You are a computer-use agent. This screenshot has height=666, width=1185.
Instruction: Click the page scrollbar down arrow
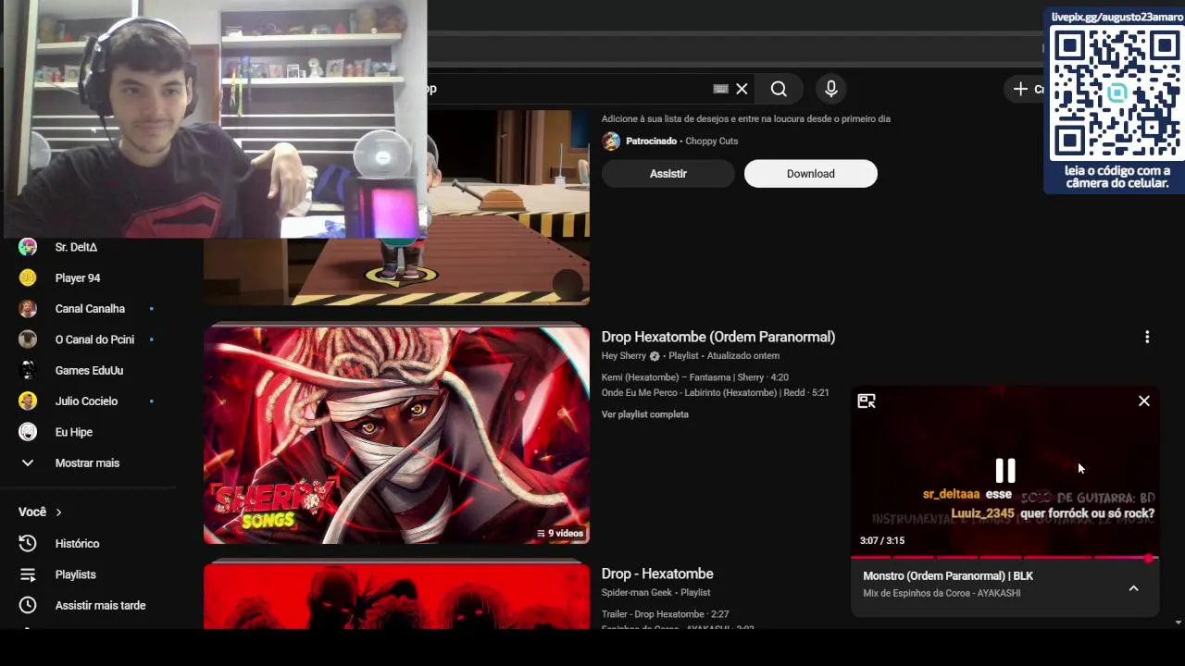tap(1178, 623)
